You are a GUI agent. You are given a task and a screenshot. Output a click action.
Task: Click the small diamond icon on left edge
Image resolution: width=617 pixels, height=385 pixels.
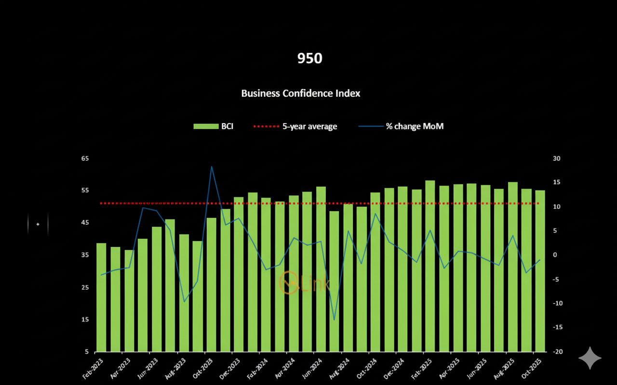38,224
